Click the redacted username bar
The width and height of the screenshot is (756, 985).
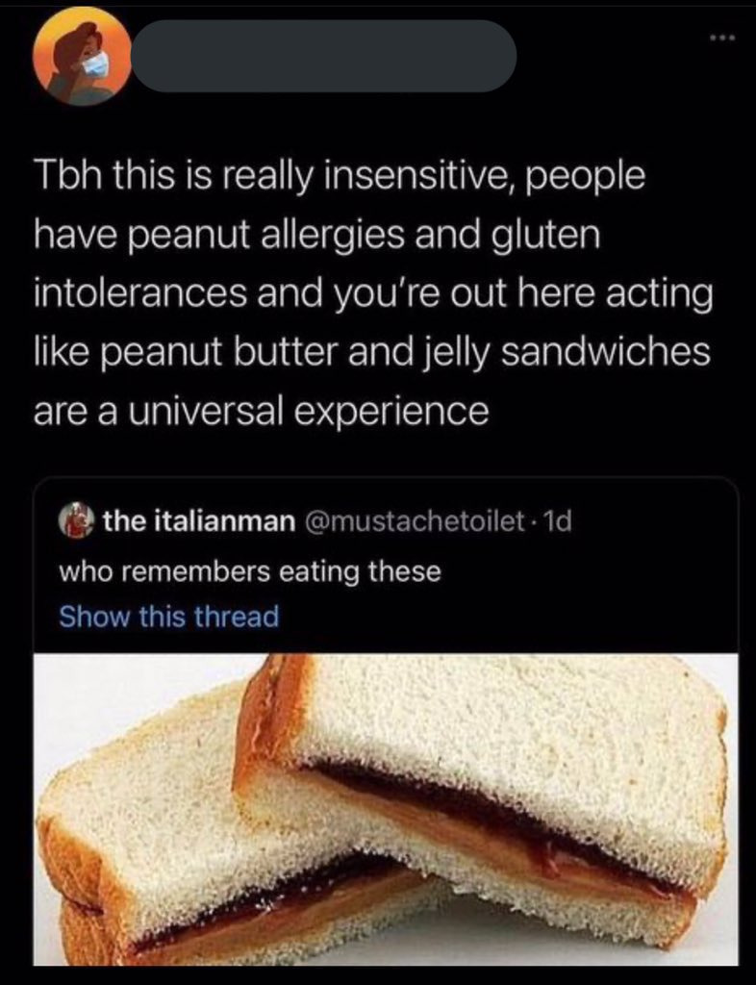point(324,57)
